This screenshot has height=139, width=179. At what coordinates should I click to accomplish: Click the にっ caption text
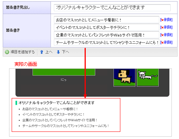(x=64, y=80)
